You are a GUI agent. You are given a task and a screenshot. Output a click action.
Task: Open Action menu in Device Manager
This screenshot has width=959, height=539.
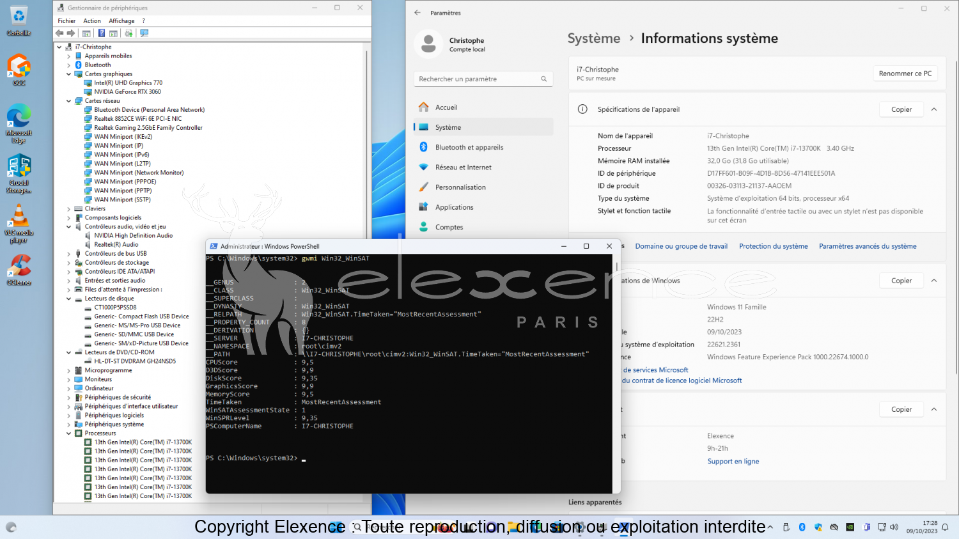point(92,21)
